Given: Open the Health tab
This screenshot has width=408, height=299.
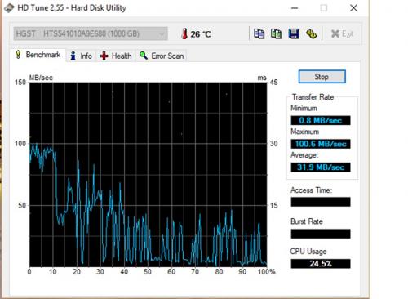Looking at the screenshot, I should coord(116,56).
